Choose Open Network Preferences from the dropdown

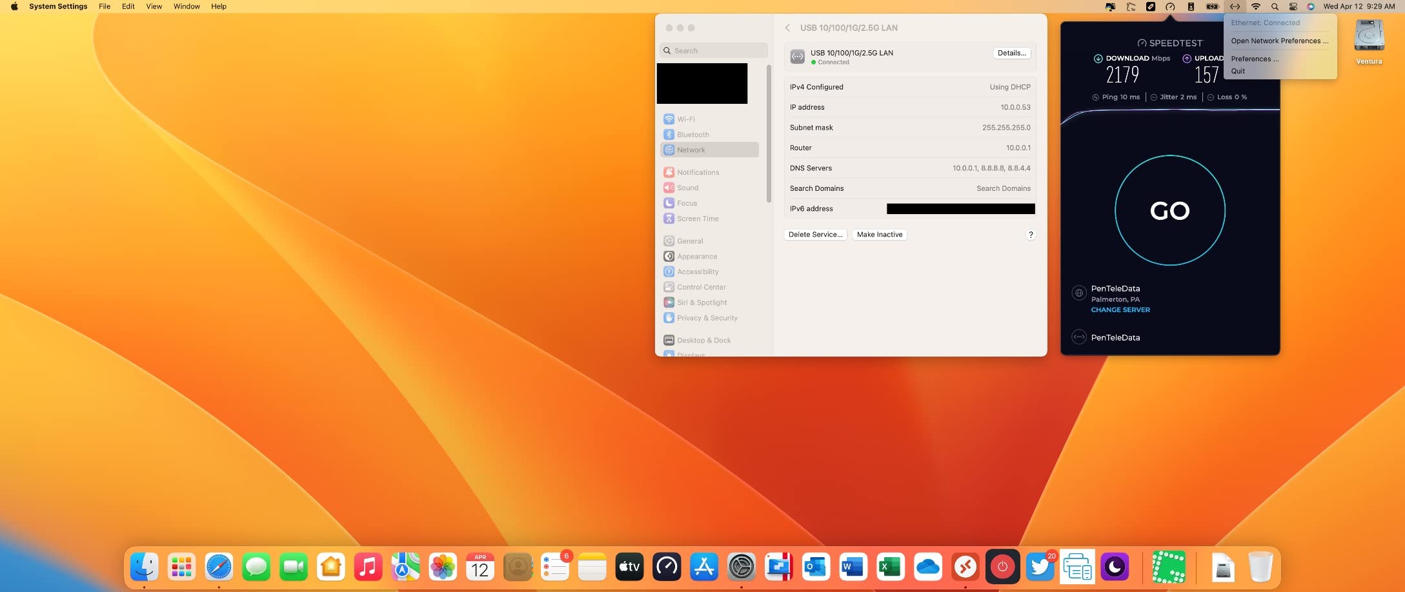click(x=1280, y=41)
